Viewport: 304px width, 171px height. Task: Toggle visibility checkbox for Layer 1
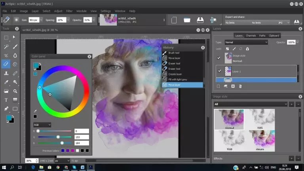pos(219,71)
